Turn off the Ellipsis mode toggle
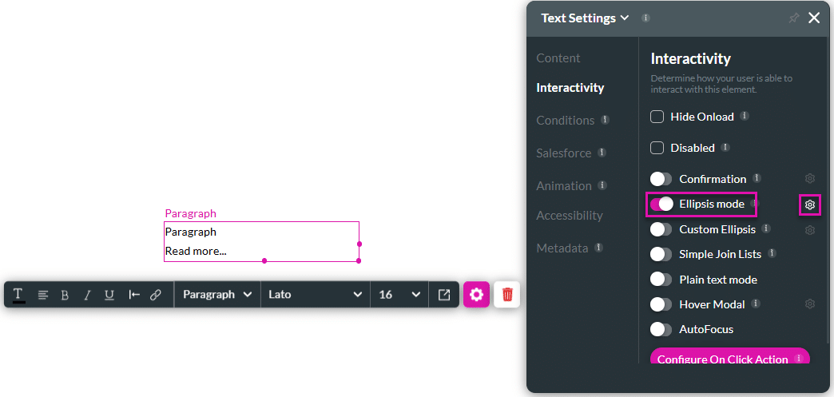The image size is (834, 397). pyautogui.click(x=661, y=204)
